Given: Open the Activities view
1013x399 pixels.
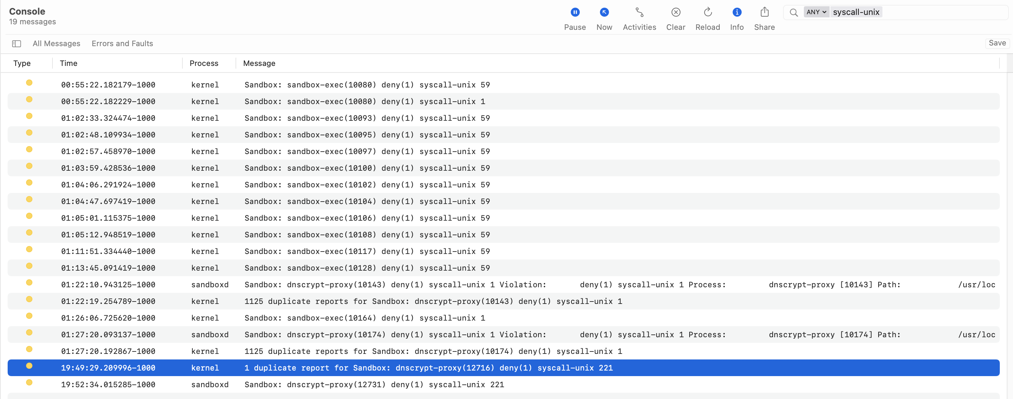Looking at the screenshot, I should point(639,12).
